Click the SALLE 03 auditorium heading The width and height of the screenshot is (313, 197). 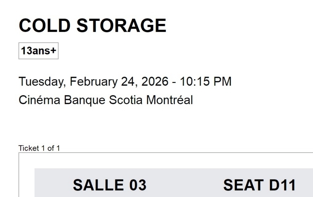(x=110, y=185)
